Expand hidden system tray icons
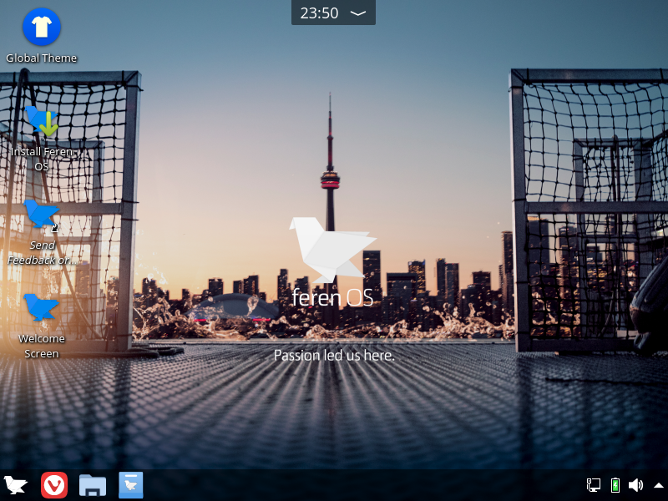This screenshot has width=668, height=501. [659, 485]
